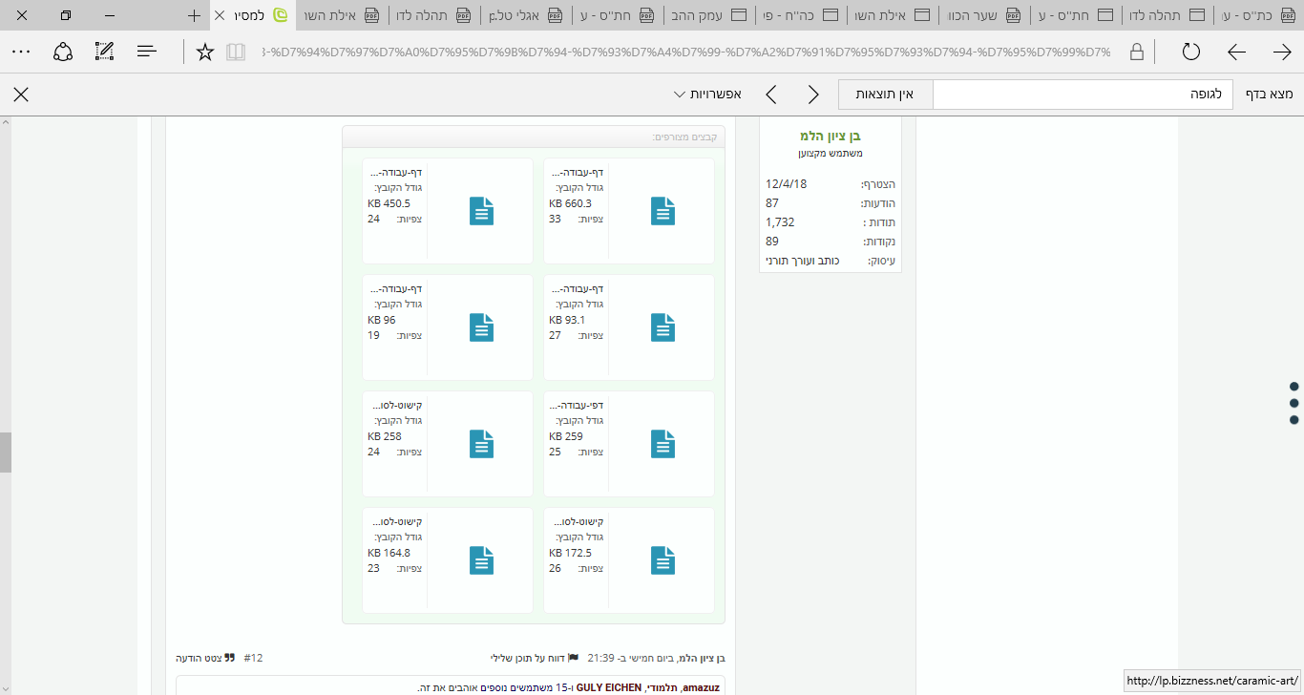Expand the אפשרויות find options dropdown
This screenshot has height=695, width=1304.
click(707, 95)
